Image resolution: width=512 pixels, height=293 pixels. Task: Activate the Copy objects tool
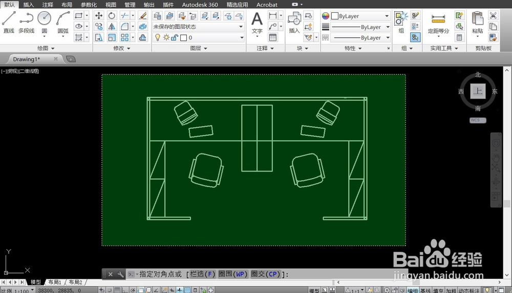click(99, 27)
